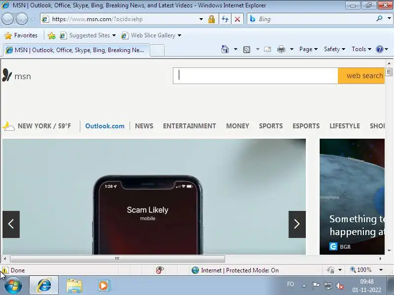Click the vertical scrollbar down arrow
Viewport: 394px width, 295px height.
[389, 250]
